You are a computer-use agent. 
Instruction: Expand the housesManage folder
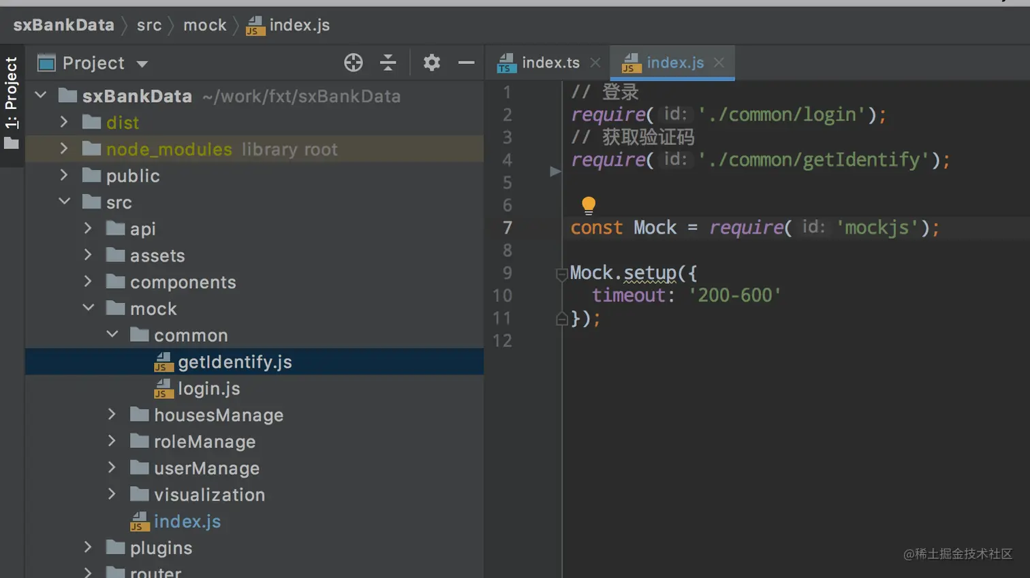[x=112, y=415]
